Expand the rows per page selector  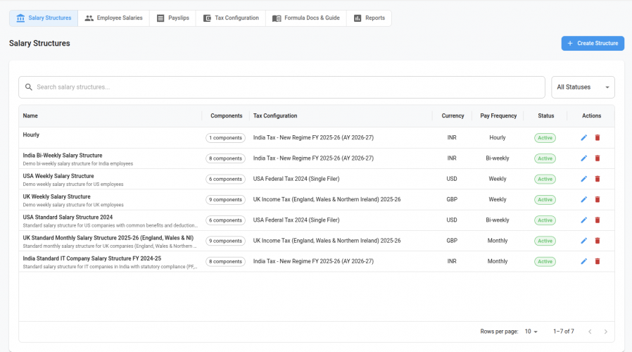[529, 331]
